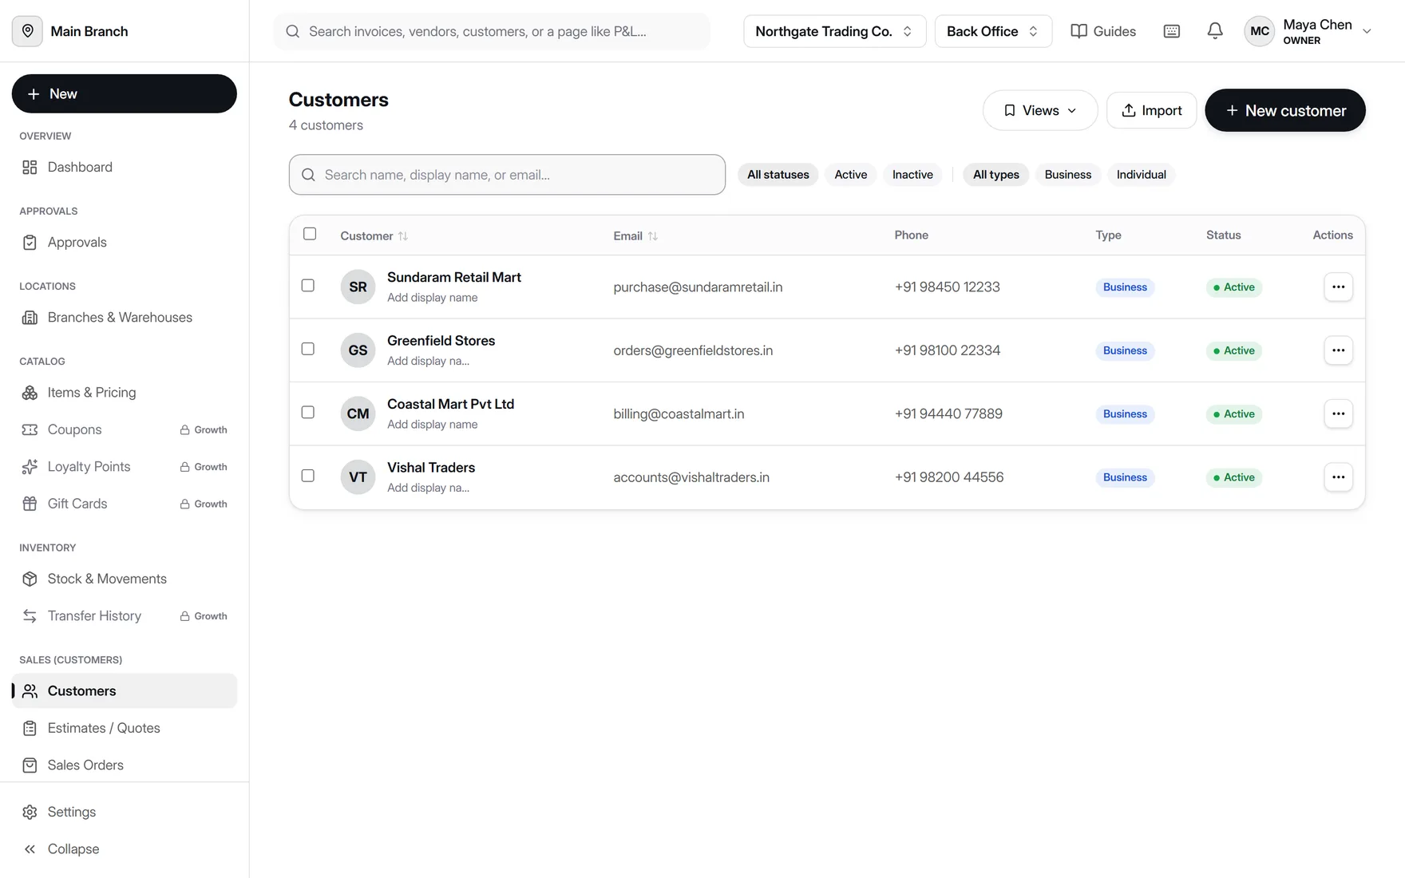
Task: Sort by Email column arrows
Action: (653, 236)
